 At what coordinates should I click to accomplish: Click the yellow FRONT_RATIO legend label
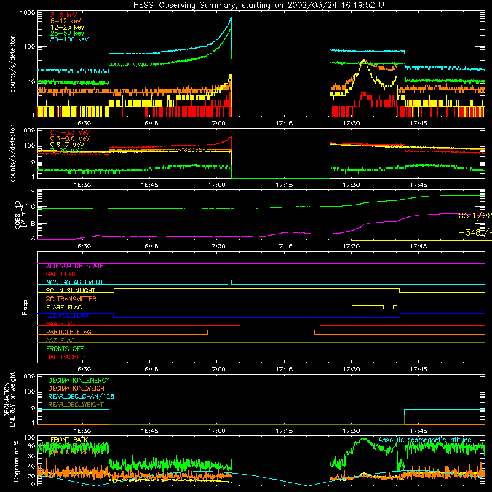point(70,440)
